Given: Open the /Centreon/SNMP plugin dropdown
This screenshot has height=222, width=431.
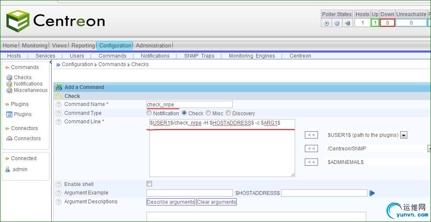Looking at the screenshot, I should 429,149.
